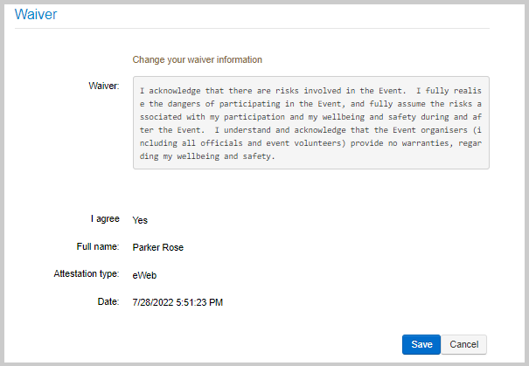
Task: Click inside the waiver text box
Action: click(x=311, y=122)
